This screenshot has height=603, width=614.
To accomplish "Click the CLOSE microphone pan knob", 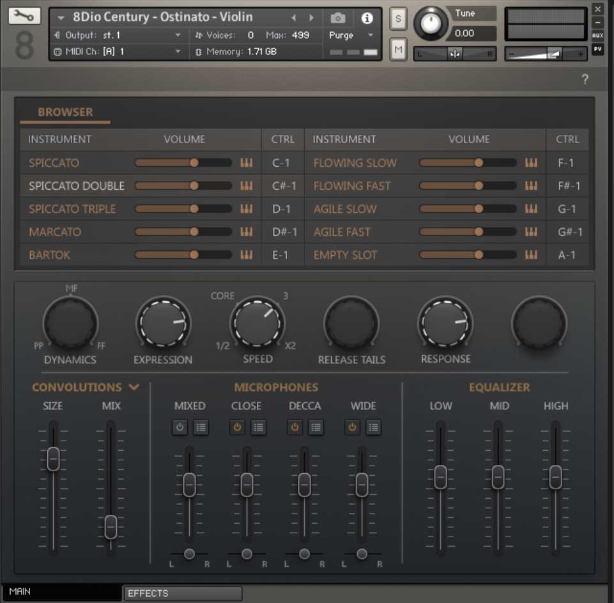I will 247,554.
